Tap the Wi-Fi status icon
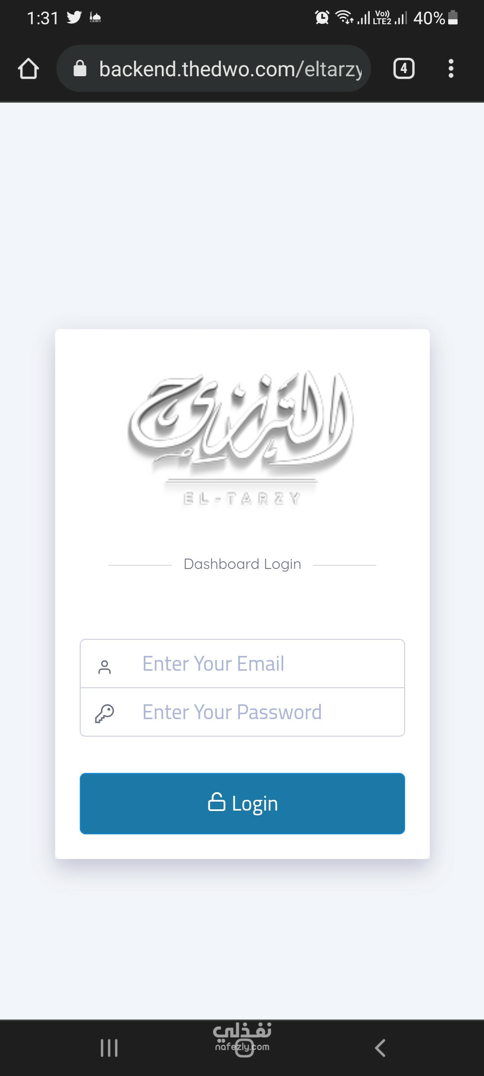The width and height of the screenshot is (484, 1076). (x=344, y=17)
